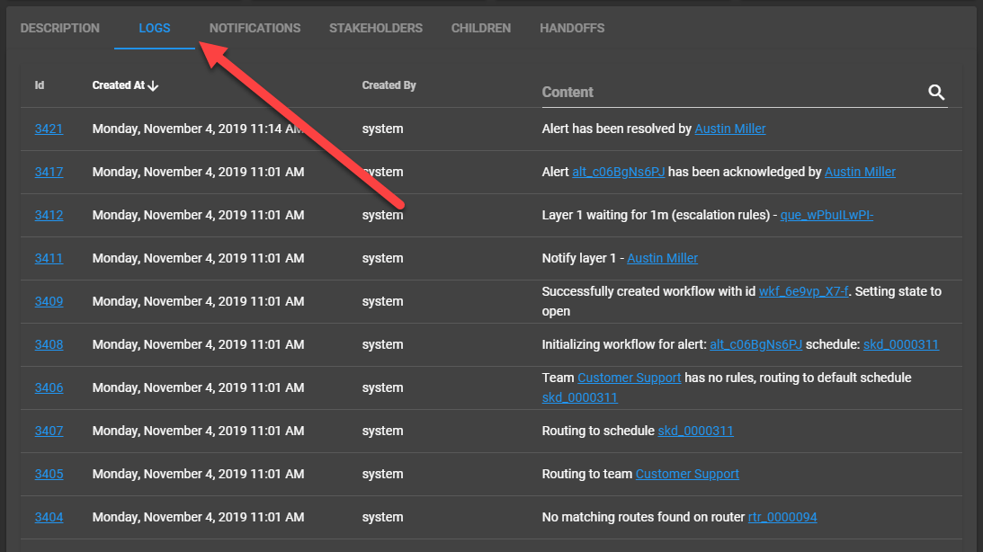Open skd_0000311 in the 'Routing to schedule' entry
Image resolution: width=983 pixels, height=552 pixels.
point(695,432)
